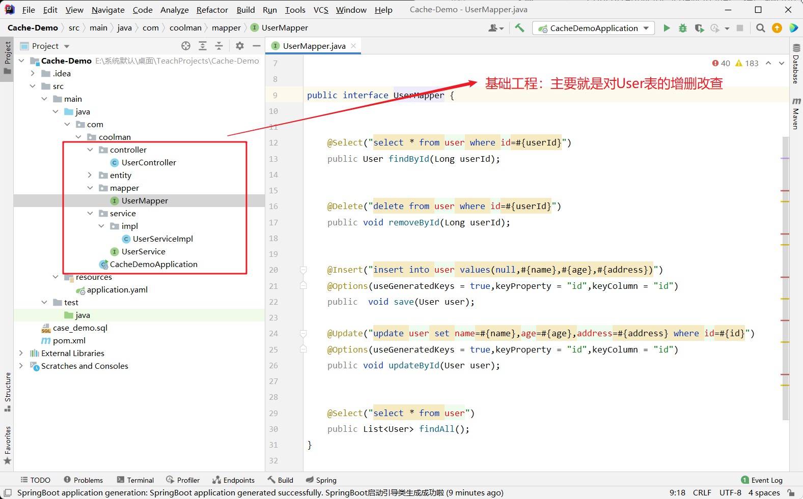The image size is (803, 499).
Task: Open the Endpoints tool window
Action: point(233,480)
